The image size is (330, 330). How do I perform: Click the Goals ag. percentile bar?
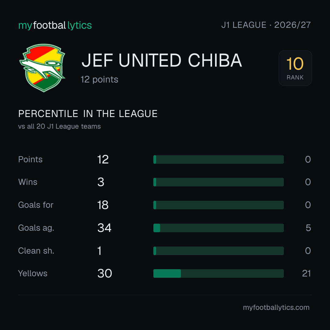coord(218,228)
